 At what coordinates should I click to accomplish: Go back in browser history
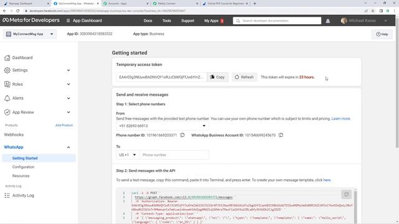click(4, 11)
